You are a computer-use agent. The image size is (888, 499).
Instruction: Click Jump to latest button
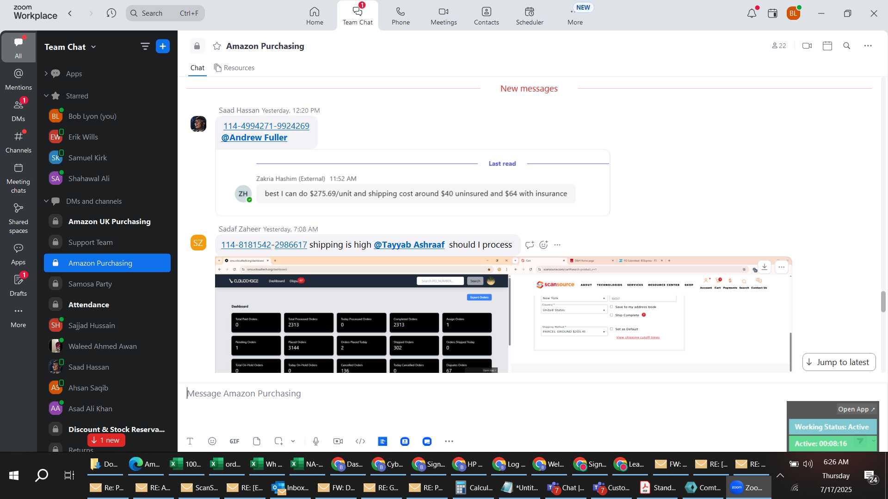[x=839, y=362]
